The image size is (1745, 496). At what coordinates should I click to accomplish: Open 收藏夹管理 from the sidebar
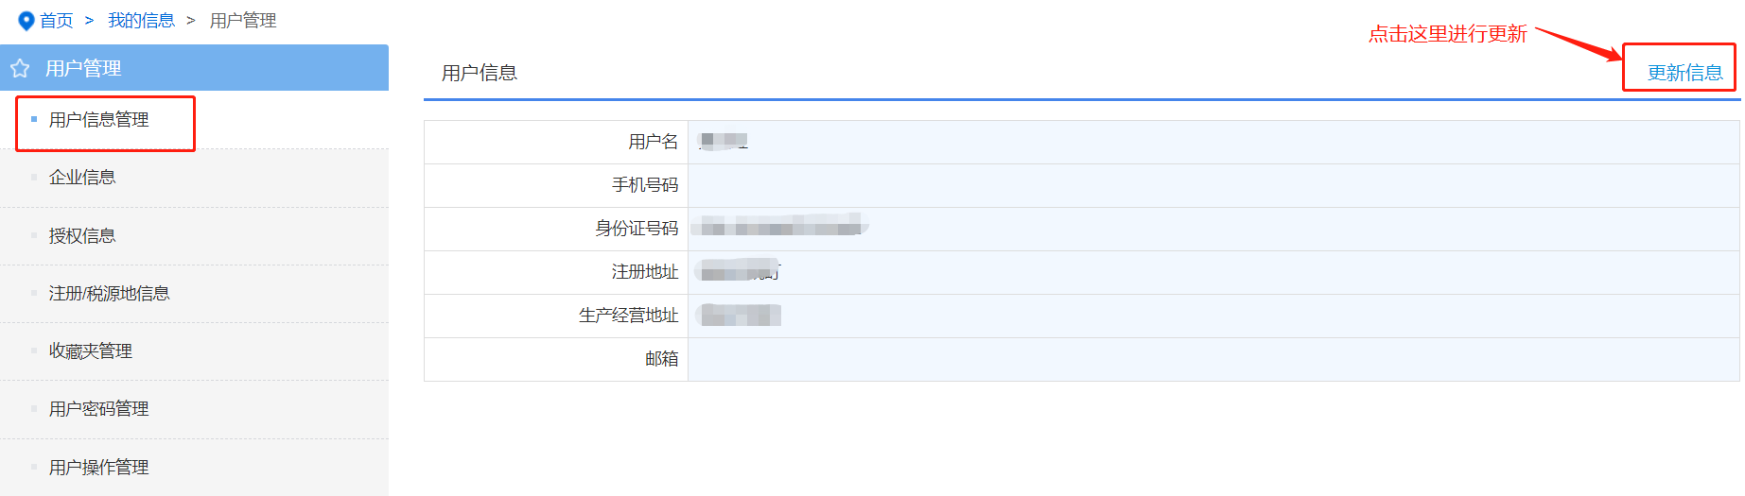coord(91,351)
